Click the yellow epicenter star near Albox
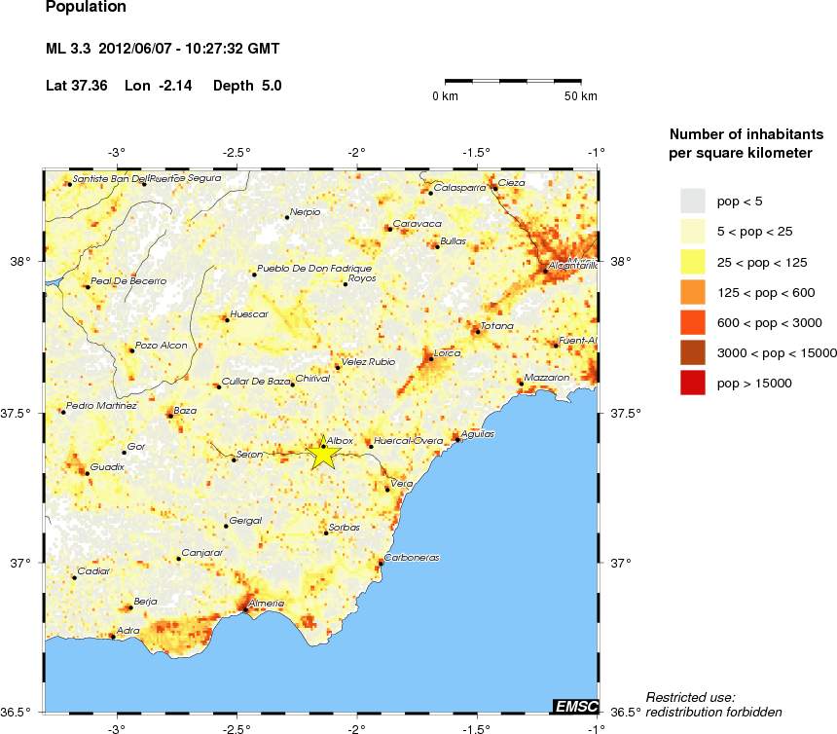Screen dimensions: 837x734 (x=323, y=454)
